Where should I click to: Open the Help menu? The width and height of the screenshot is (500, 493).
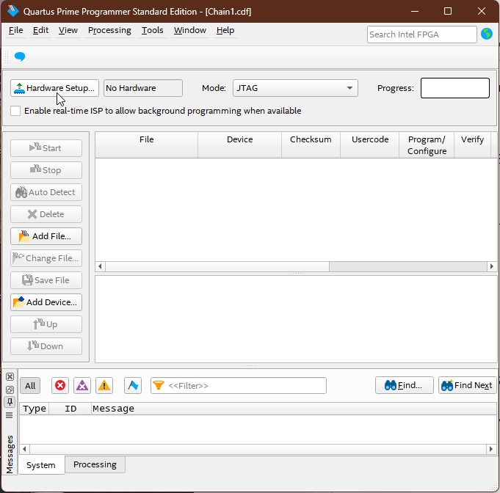coord(225,30)
